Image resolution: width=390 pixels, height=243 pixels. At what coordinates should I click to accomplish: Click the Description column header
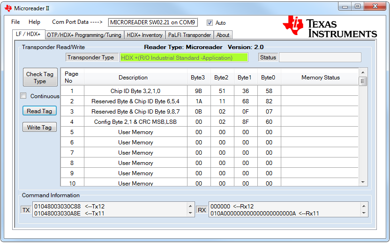coord(135,77)
